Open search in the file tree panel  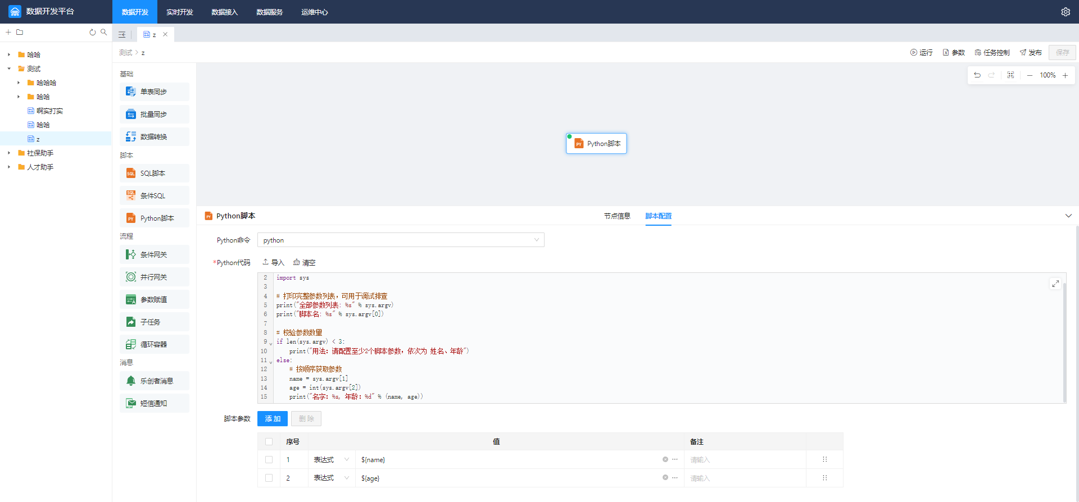(104, 32)
